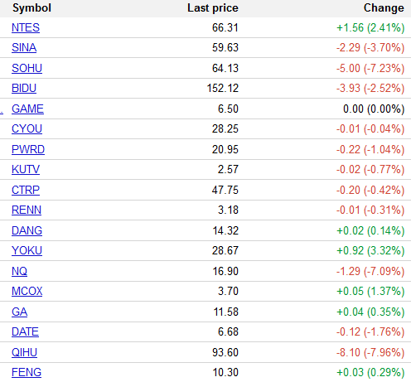Click the DANG ticker link
Viewport: 411px width, 382px height.
click(x=27, y=230)
